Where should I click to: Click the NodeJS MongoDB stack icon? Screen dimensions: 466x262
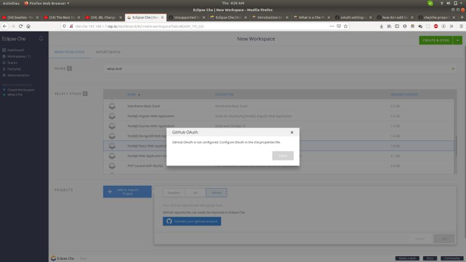coord(112,136)
